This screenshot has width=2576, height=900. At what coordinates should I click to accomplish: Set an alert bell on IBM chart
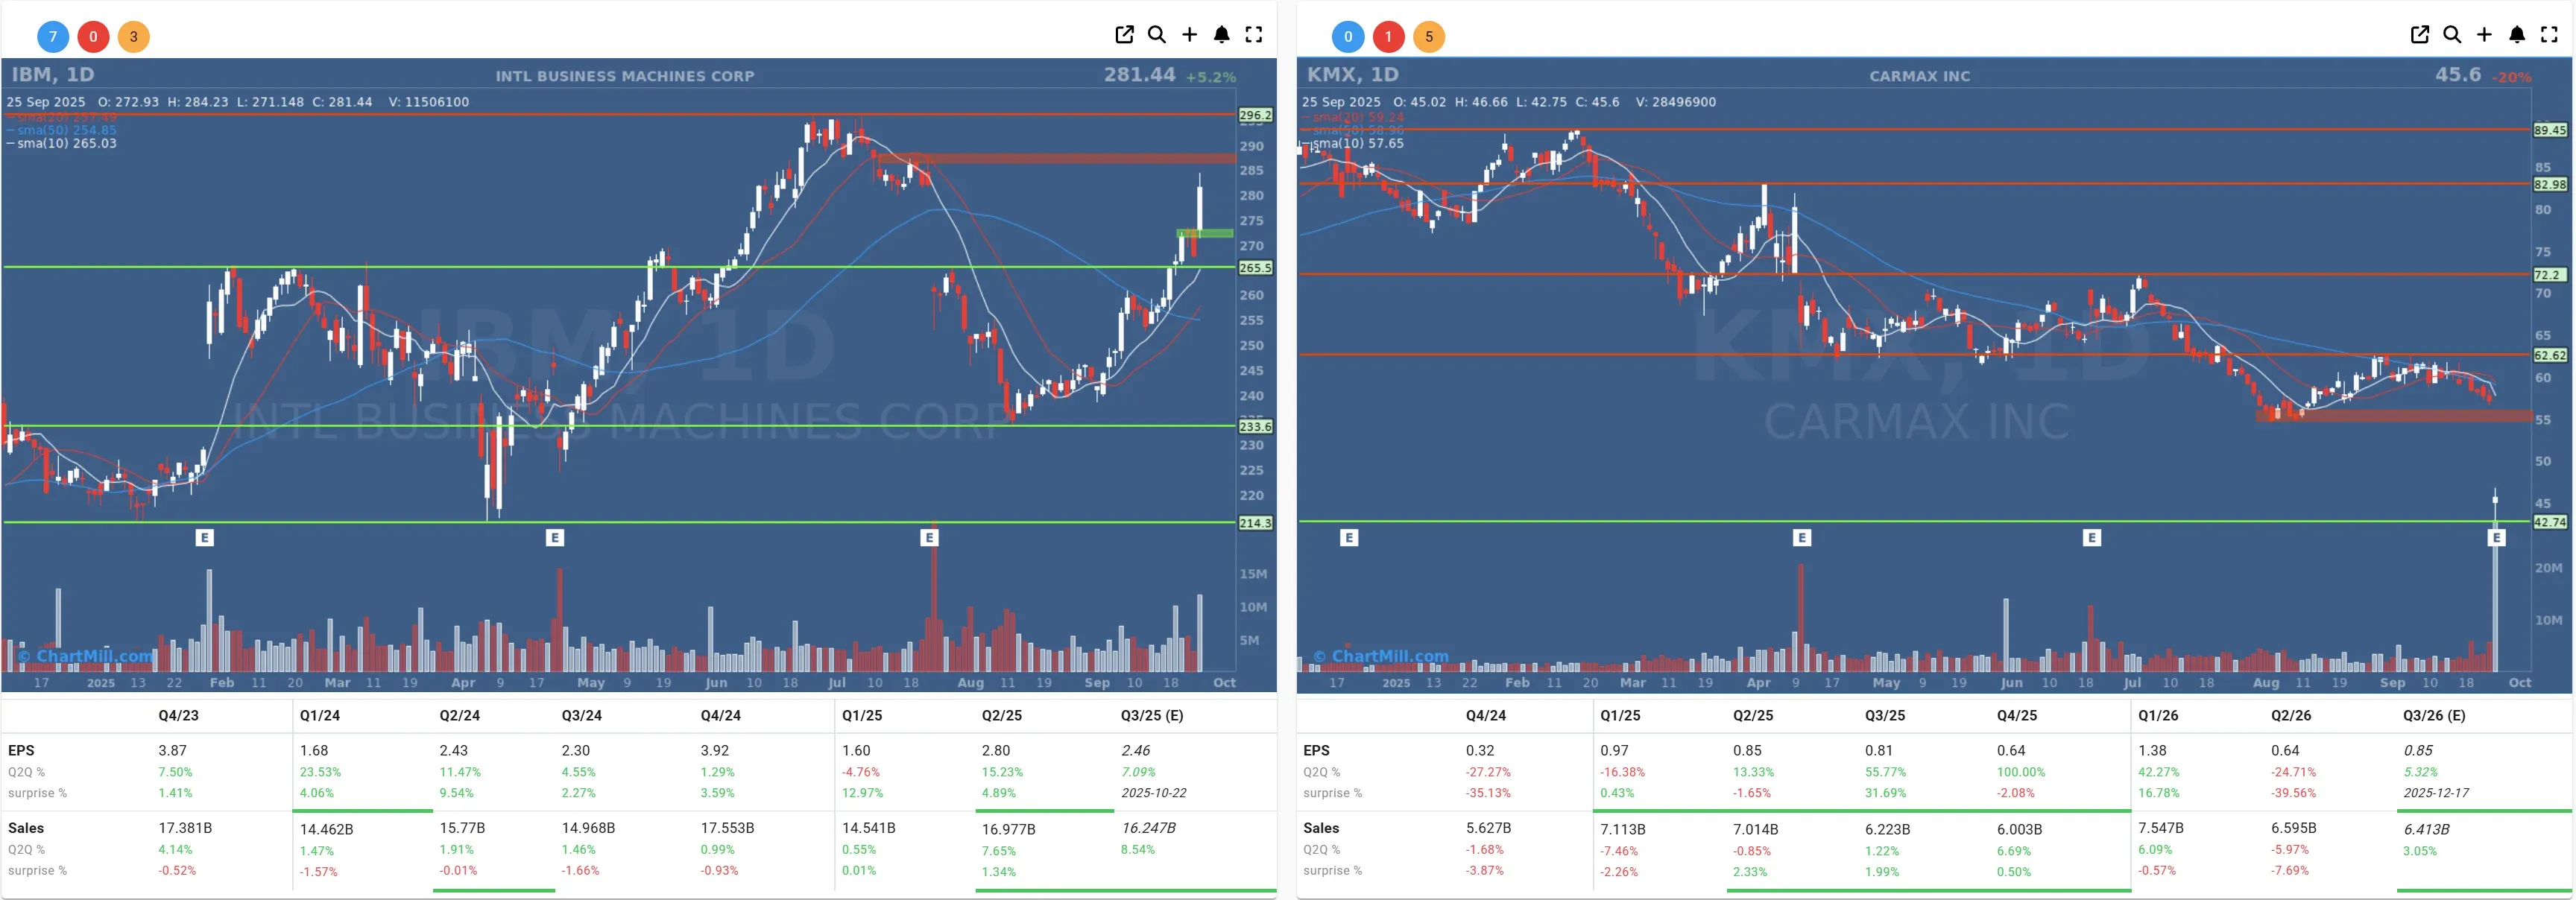pos(1221,35)
